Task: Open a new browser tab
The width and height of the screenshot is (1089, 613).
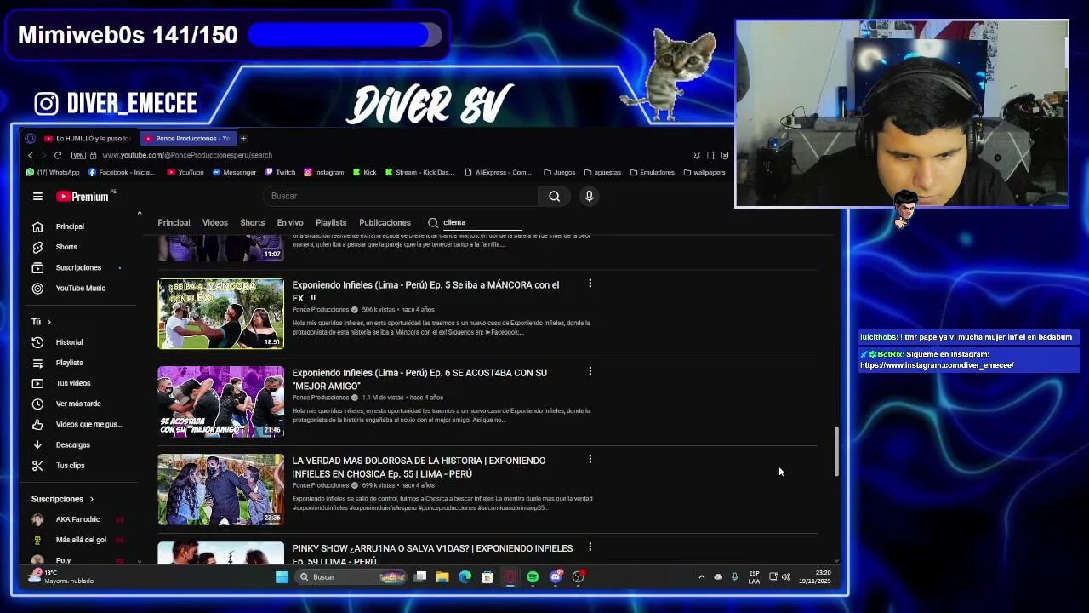Action: pyautogui.click(x=243, y=138)
